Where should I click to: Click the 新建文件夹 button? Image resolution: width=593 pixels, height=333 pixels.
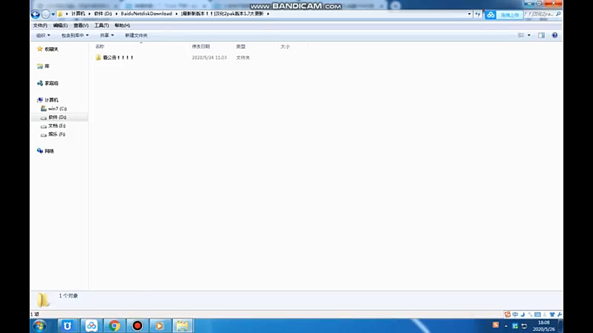coord(136,35)
